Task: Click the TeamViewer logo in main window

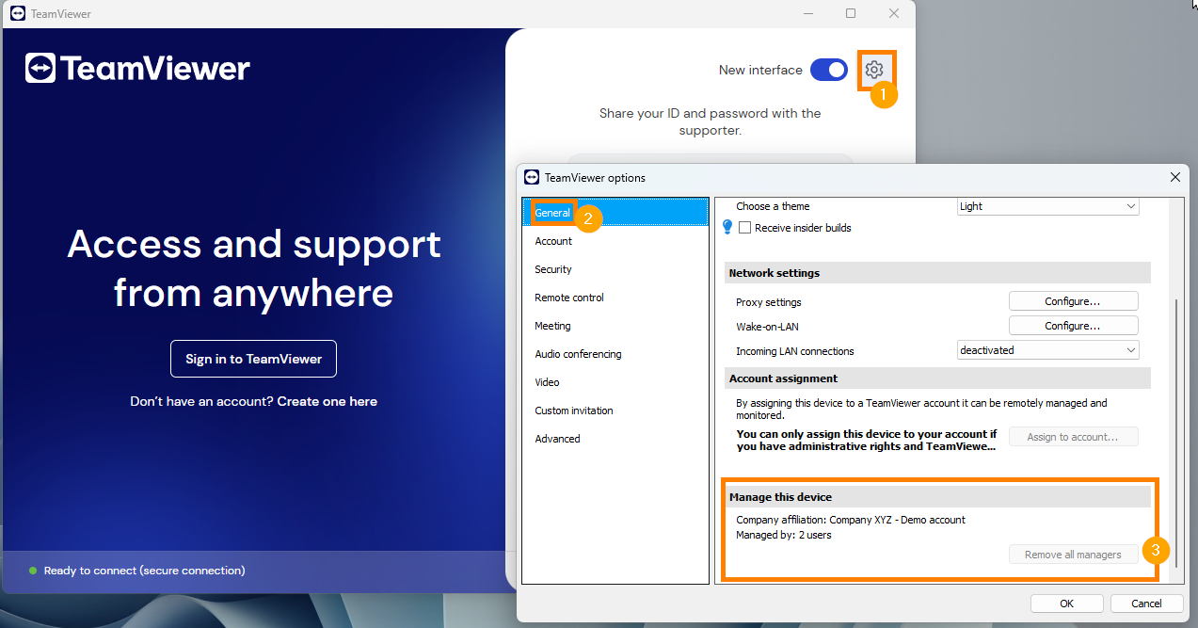Action: [x=137, y=69]
